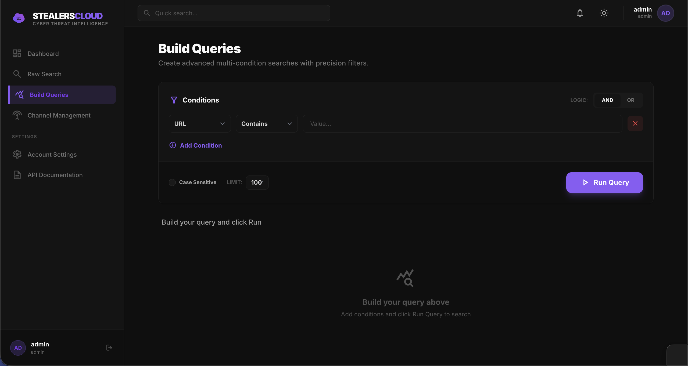The width and height of the screenshot is (688, 366).
Task: Open the URL field dropdown
Action: pos(200,123)
